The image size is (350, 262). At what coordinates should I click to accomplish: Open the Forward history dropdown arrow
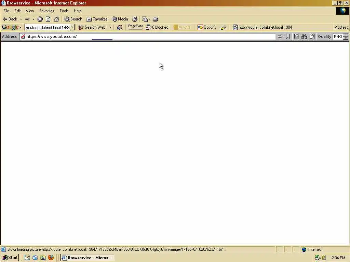click(x=33, y=19)
